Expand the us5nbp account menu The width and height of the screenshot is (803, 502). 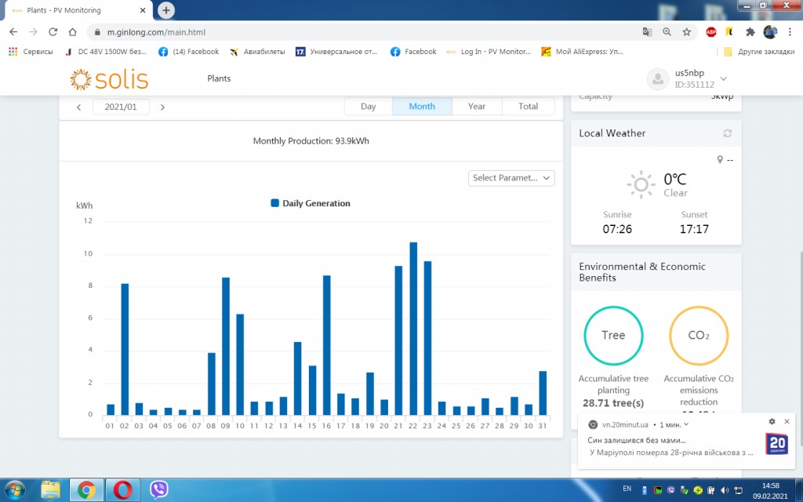click(x=723, y=78)
